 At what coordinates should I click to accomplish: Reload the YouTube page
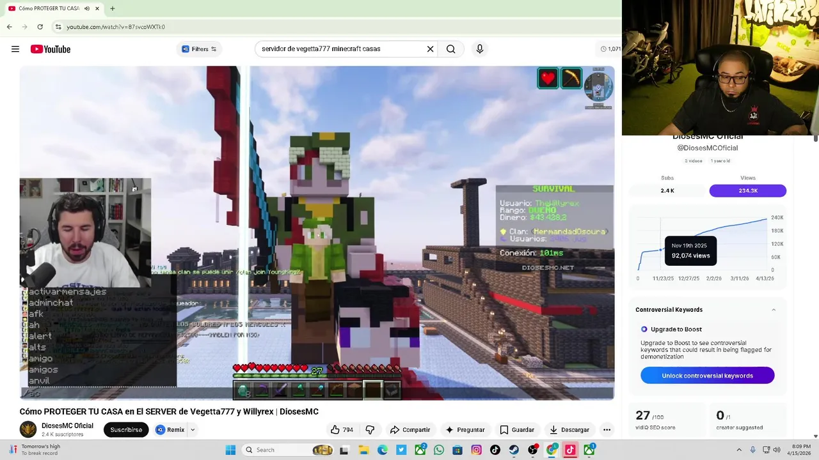pos(40,27)
